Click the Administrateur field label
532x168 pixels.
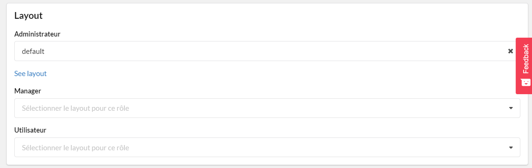tap(37, 34)
